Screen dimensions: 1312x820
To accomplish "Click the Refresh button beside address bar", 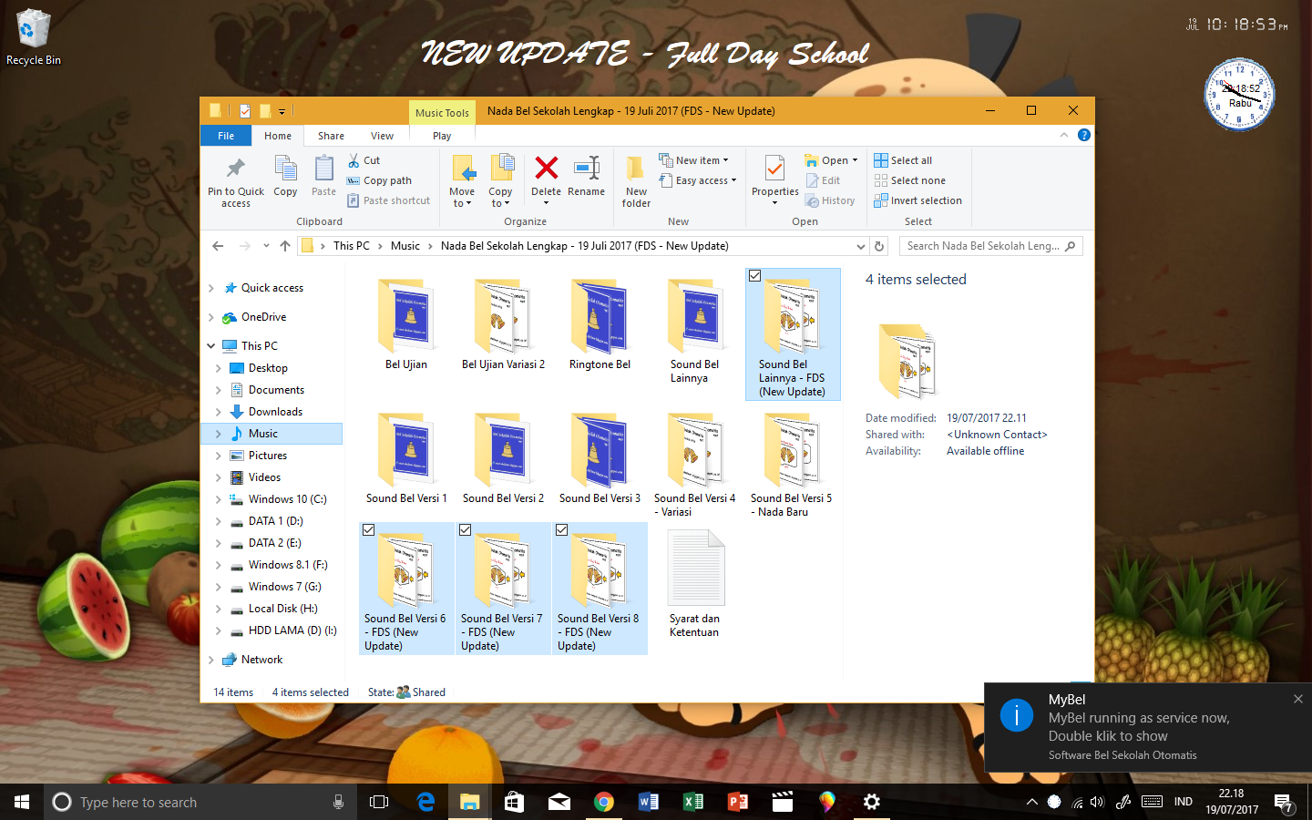I will click(x=879, y=246).
